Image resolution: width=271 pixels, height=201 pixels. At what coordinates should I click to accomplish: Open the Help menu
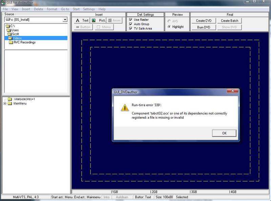coord(102,9)
